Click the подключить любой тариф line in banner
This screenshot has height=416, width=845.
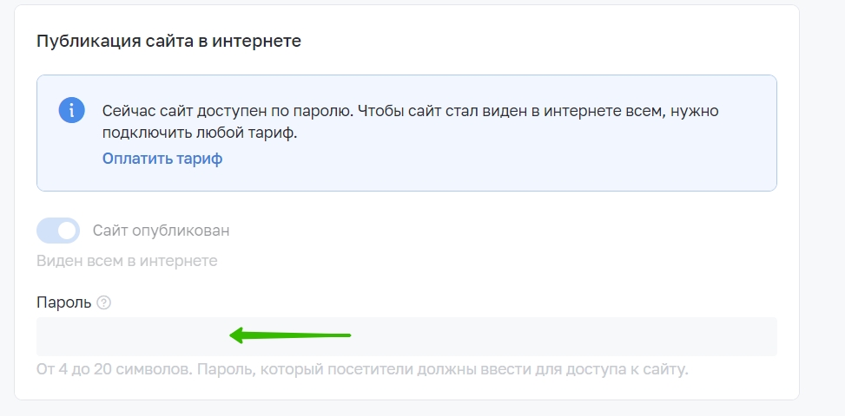point(200,133)
